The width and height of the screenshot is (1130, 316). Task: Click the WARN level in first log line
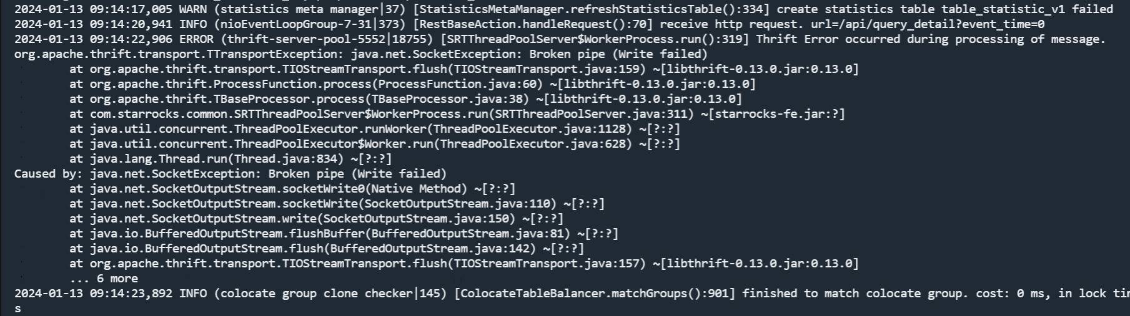click(192, 9)
